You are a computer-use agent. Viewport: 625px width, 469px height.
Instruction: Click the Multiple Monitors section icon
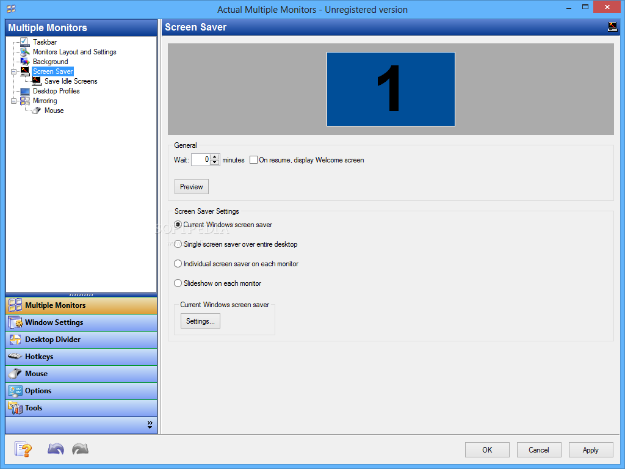tap(15, 305)
